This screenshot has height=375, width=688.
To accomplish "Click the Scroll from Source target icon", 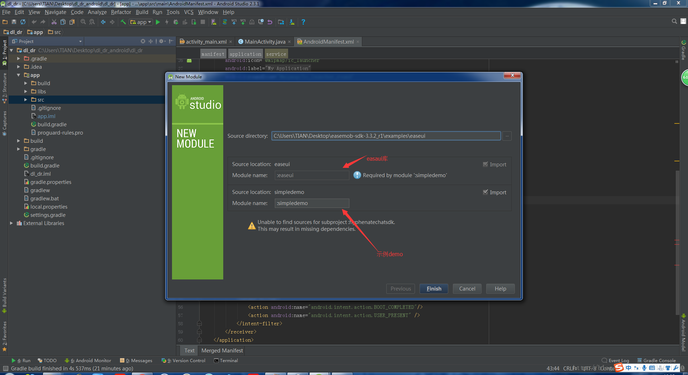I will (x=143, y=41).
